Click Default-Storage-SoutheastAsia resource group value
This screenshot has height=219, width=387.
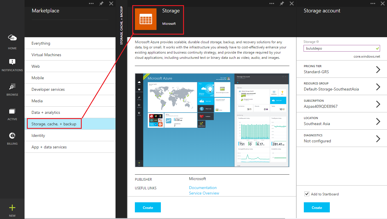pyautogui.click(x=331, y=89)
